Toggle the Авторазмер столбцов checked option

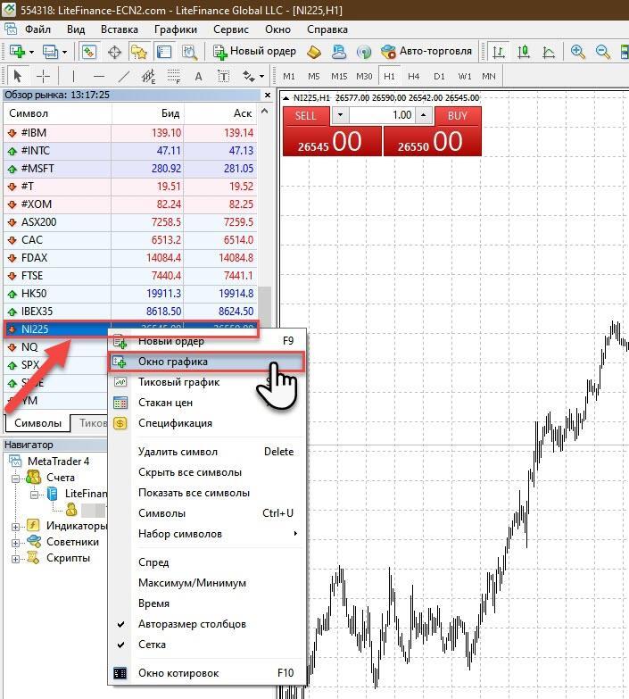coord(192,624)
